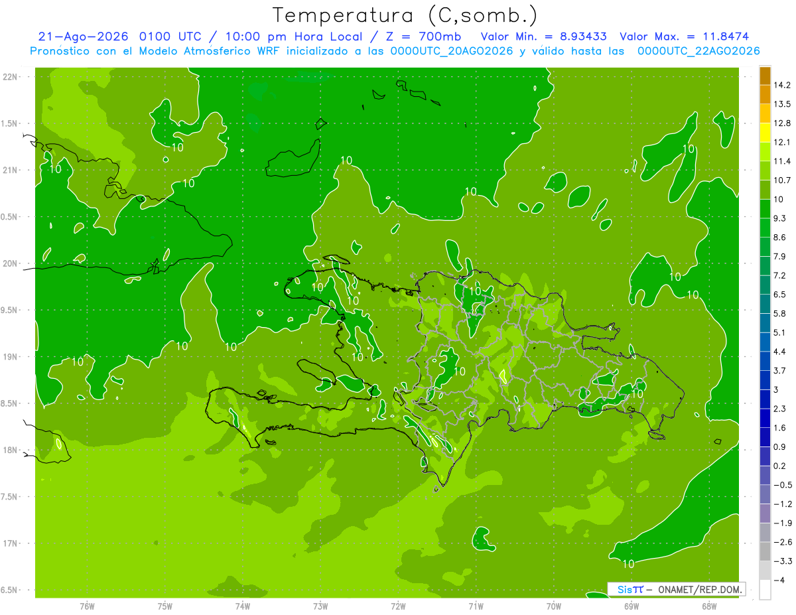This screenshot has width=796, height=615.
Task: Pick the purple swatch between -1.9 and -1.2
Action: 765,513
